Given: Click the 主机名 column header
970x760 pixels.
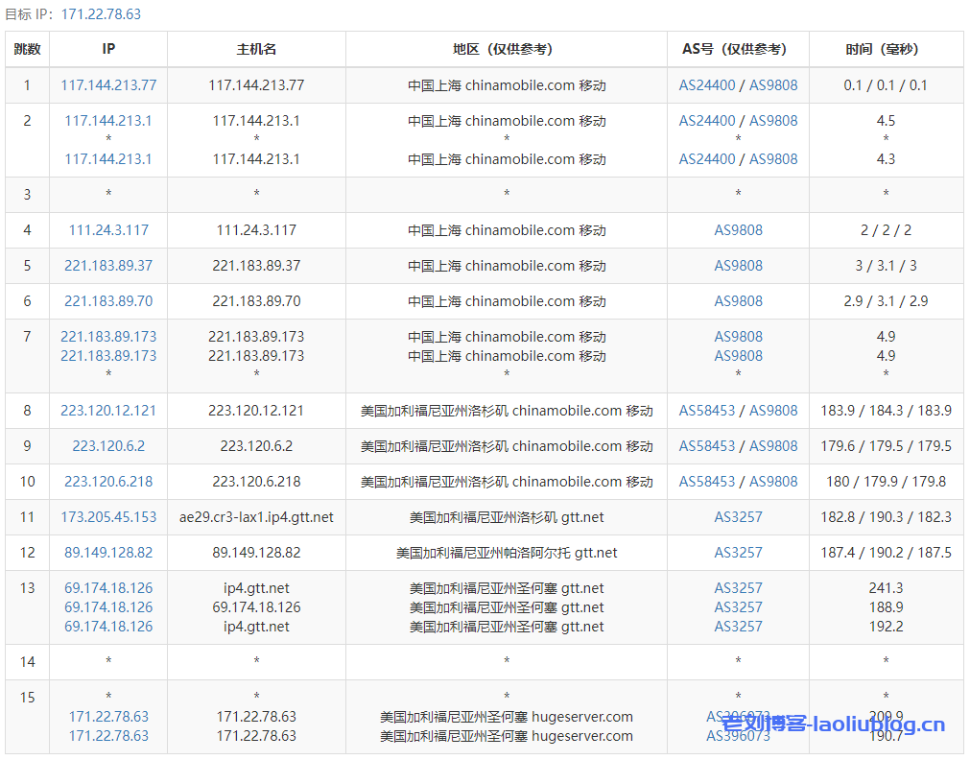Looking at the screenshot, I should tap(256, 49).
